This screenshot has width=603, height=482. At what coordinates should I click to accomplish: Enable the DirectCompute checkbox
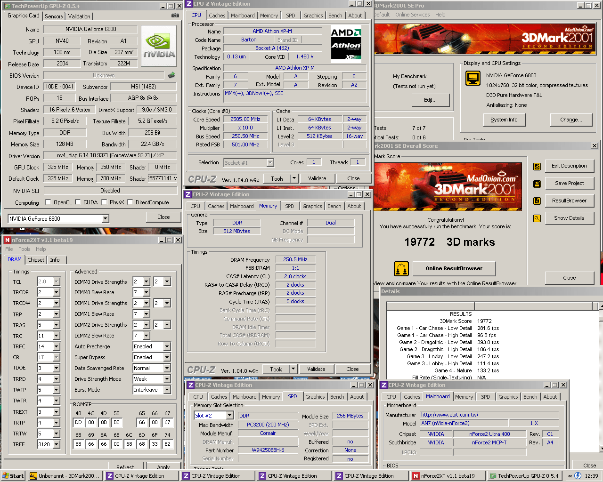pyautogui.click(x=130, y=202)
